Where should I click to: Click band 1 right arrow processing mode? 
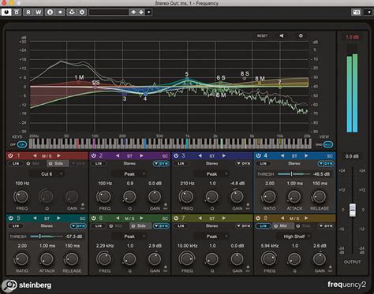click(x=59, y=156)
